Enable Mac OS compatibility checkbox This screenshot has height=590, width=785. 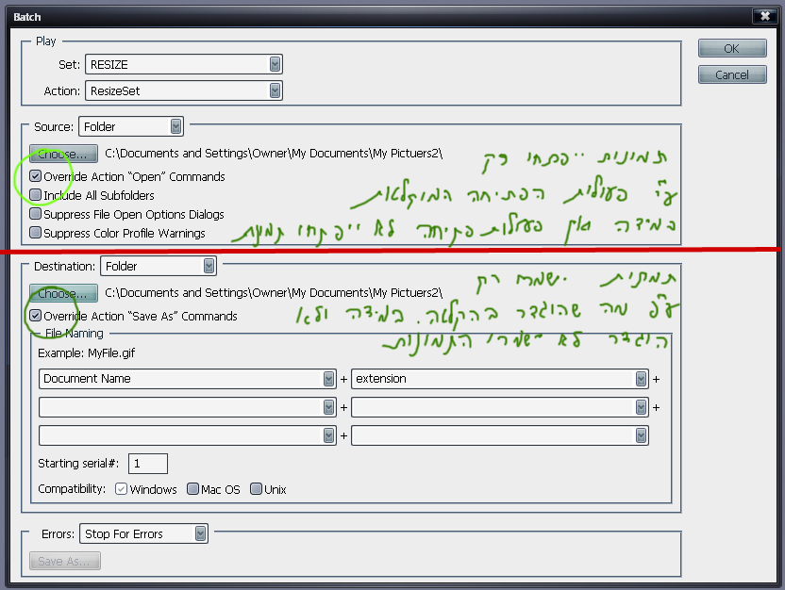pyautogui.click(x=193, y=489)
